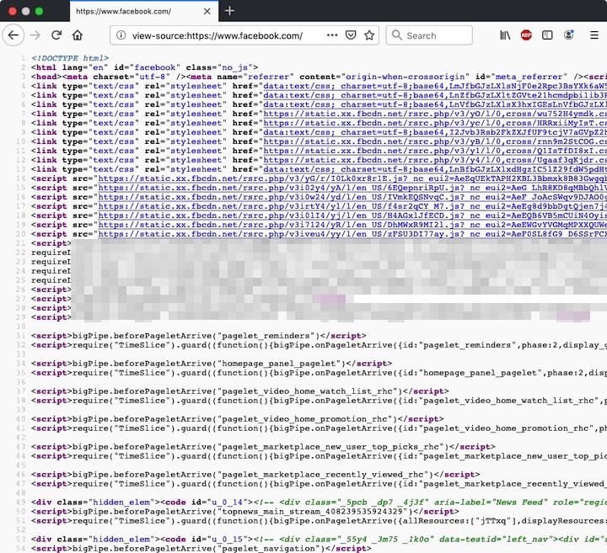Select the https://www.facebook.com/ tab
This screenshot has width=607, height=553.
click(144, 11)
